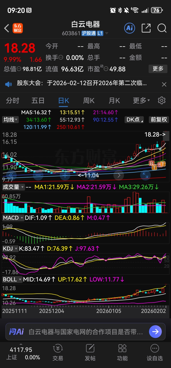Image resolution: width=171 pixels, height=368 pixels.
Task: Open 设自选 in bottom navigation
Action: (x=155, y=353)
